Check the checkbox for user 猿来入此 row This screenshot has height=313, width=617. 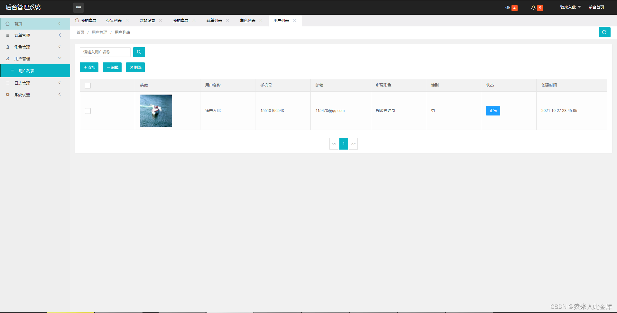(x=87, y=111)
